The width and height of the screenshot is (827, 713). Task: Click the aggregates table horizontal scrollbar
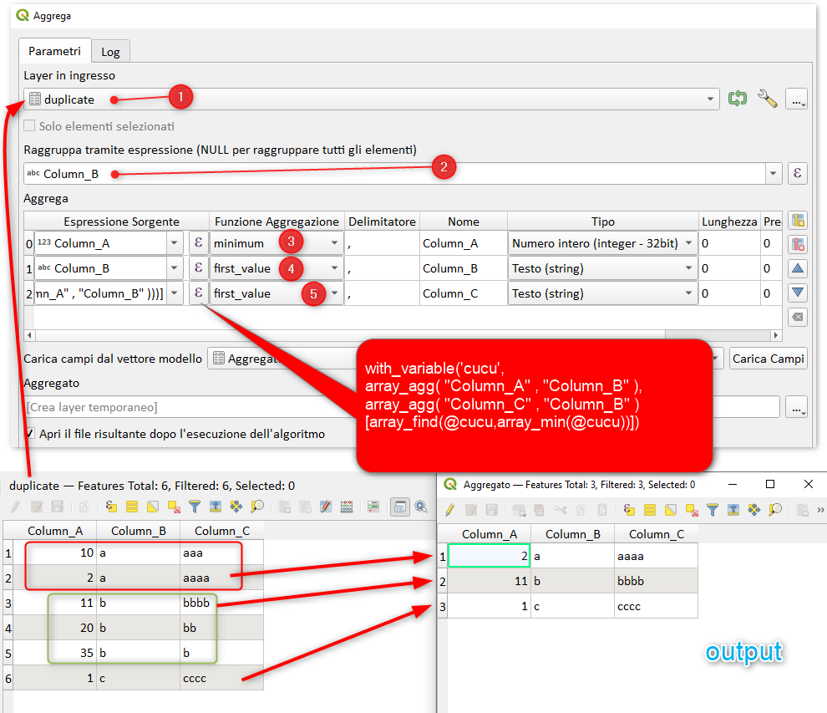[334, 335]
